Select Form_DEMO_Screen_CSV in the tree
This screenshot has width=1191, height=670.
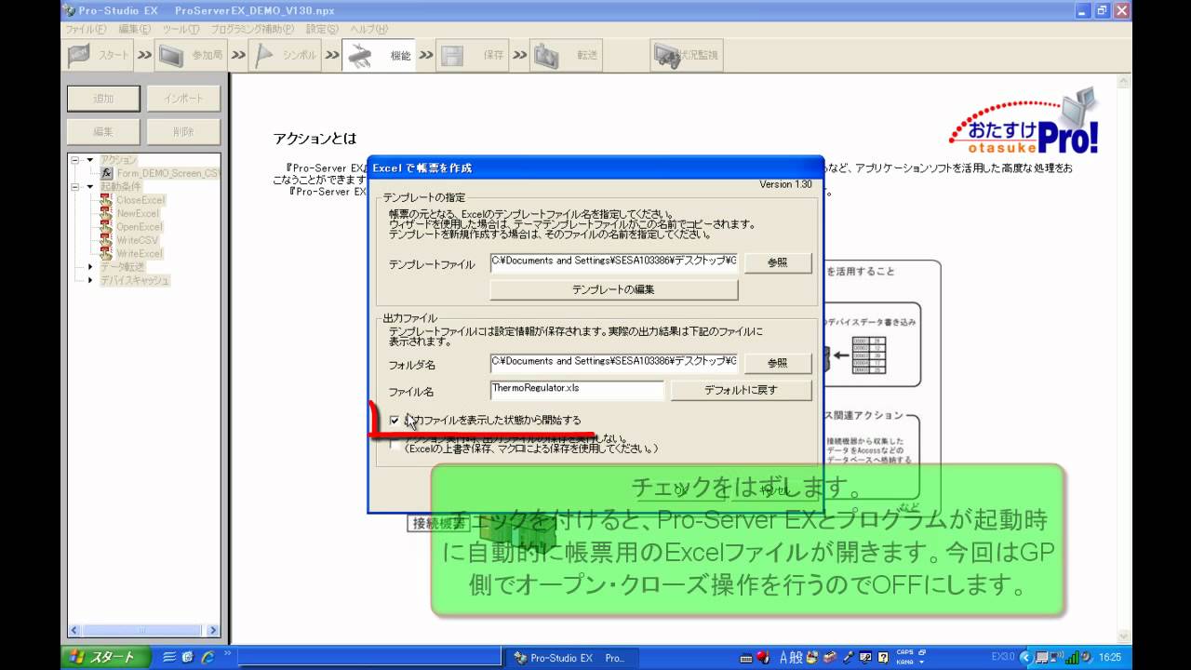(168, 173)
